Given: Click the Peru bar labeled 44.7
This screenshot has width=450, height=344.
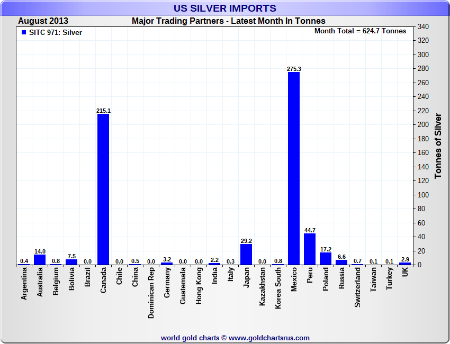Looking at the screenshot, I should (310, 249).
